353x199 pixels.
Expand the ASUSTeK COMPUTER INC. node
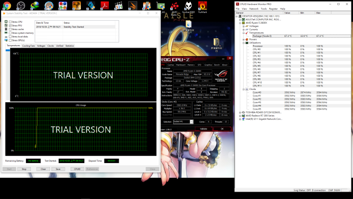[240, 20]
